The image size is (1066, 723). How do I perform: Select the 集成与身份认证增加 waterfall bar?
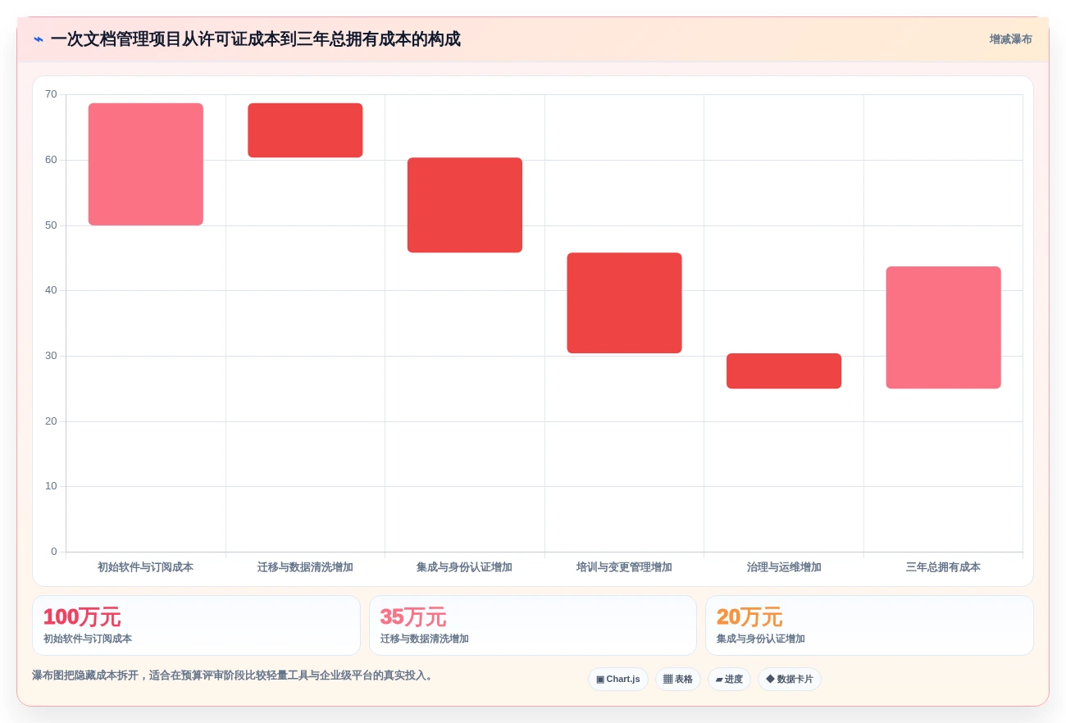465,205
